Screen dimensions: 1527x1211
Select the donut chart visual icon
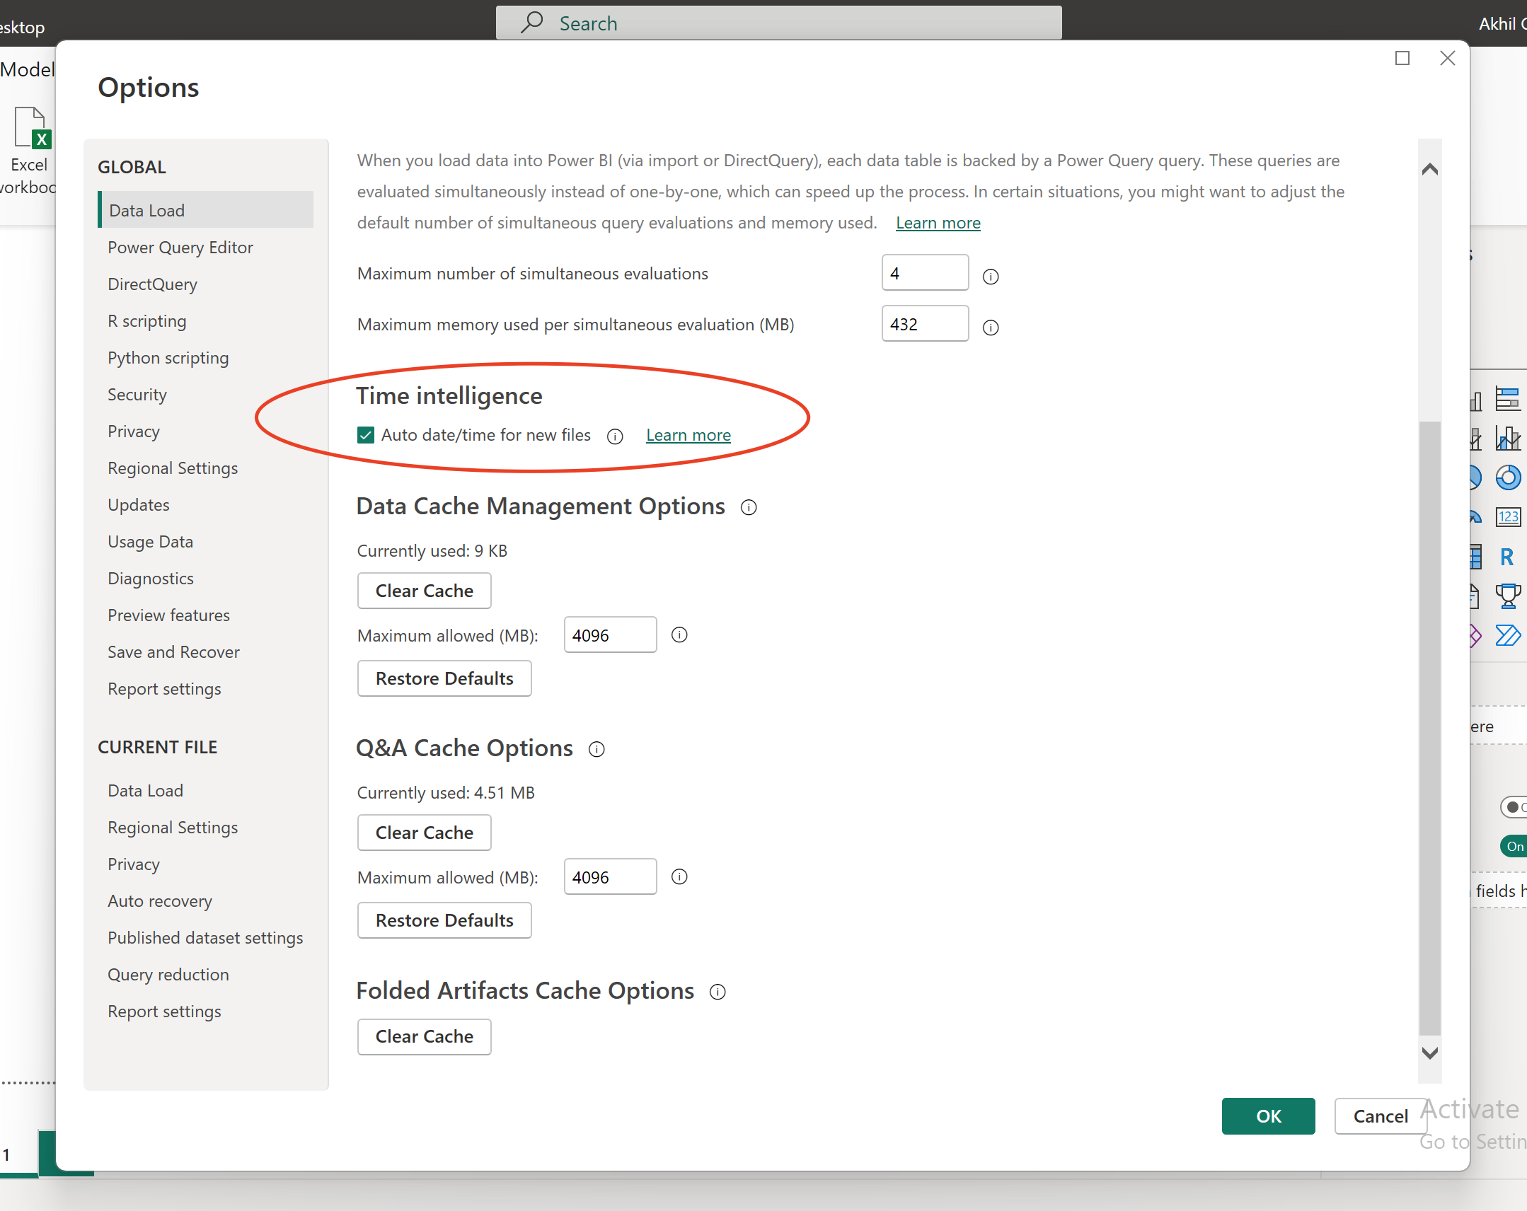tap(1508, 478)
